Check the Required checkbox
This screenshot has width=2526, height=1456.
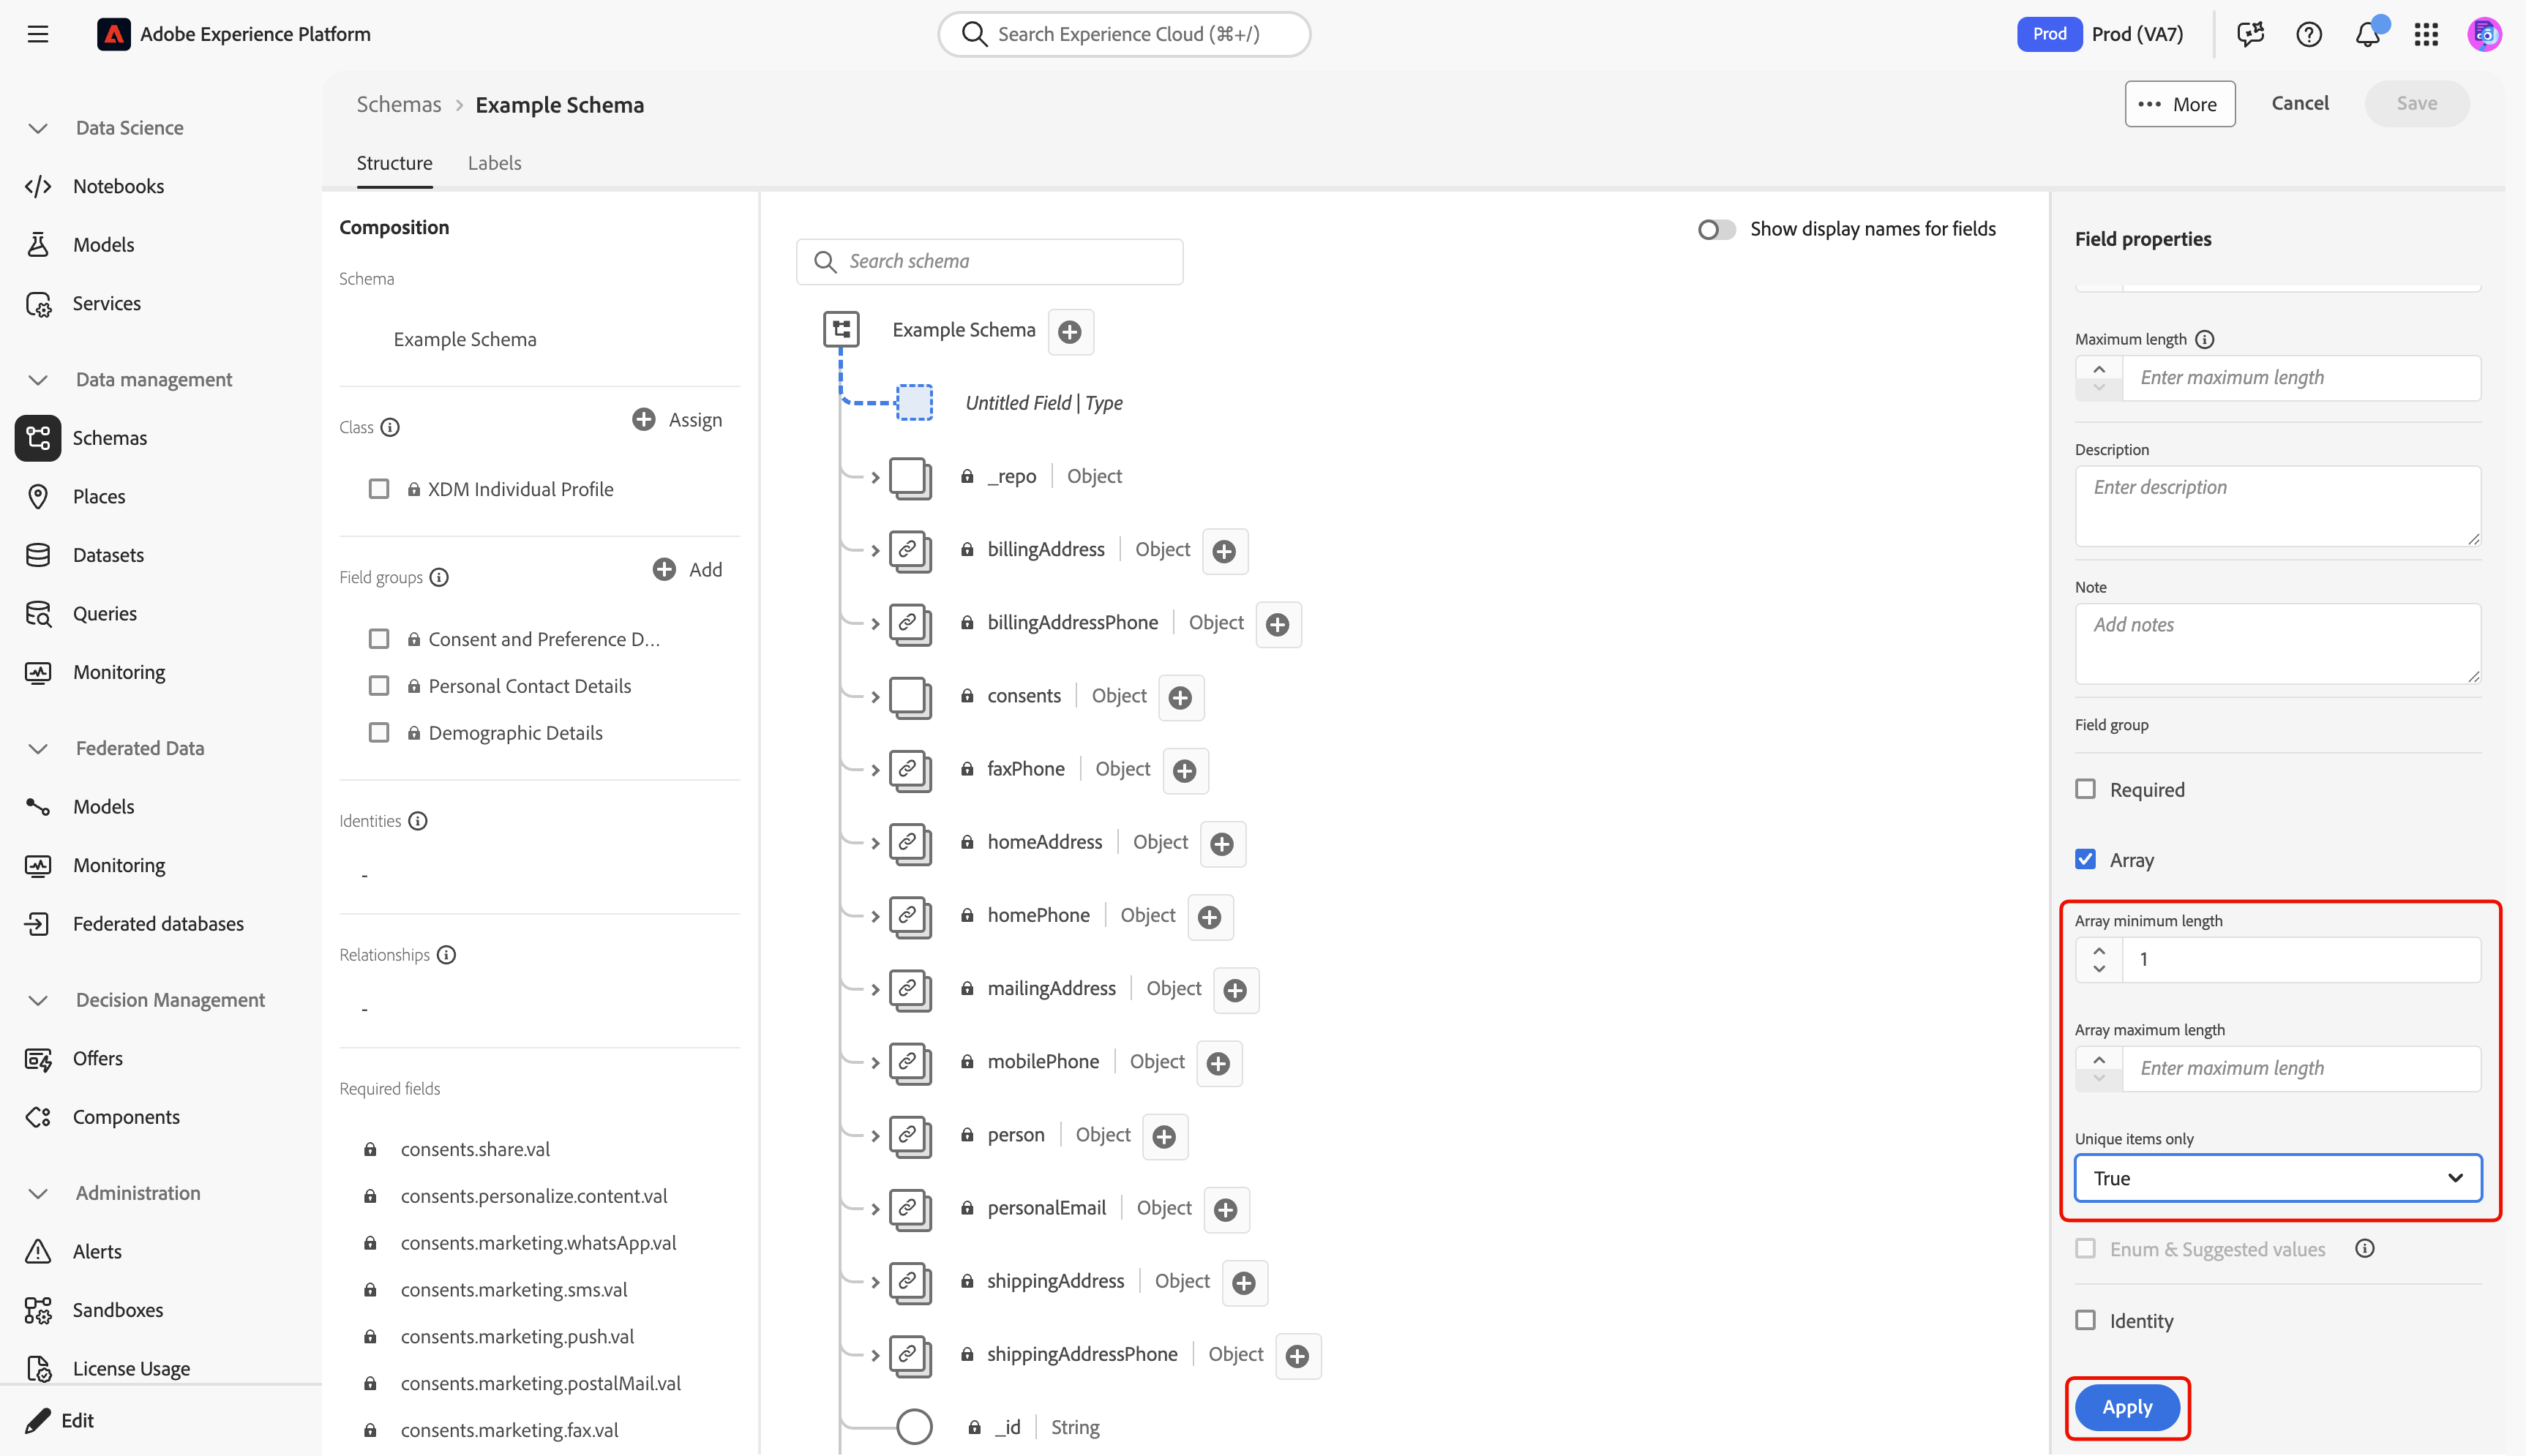pyautogui.click(x=2085, y=789)
